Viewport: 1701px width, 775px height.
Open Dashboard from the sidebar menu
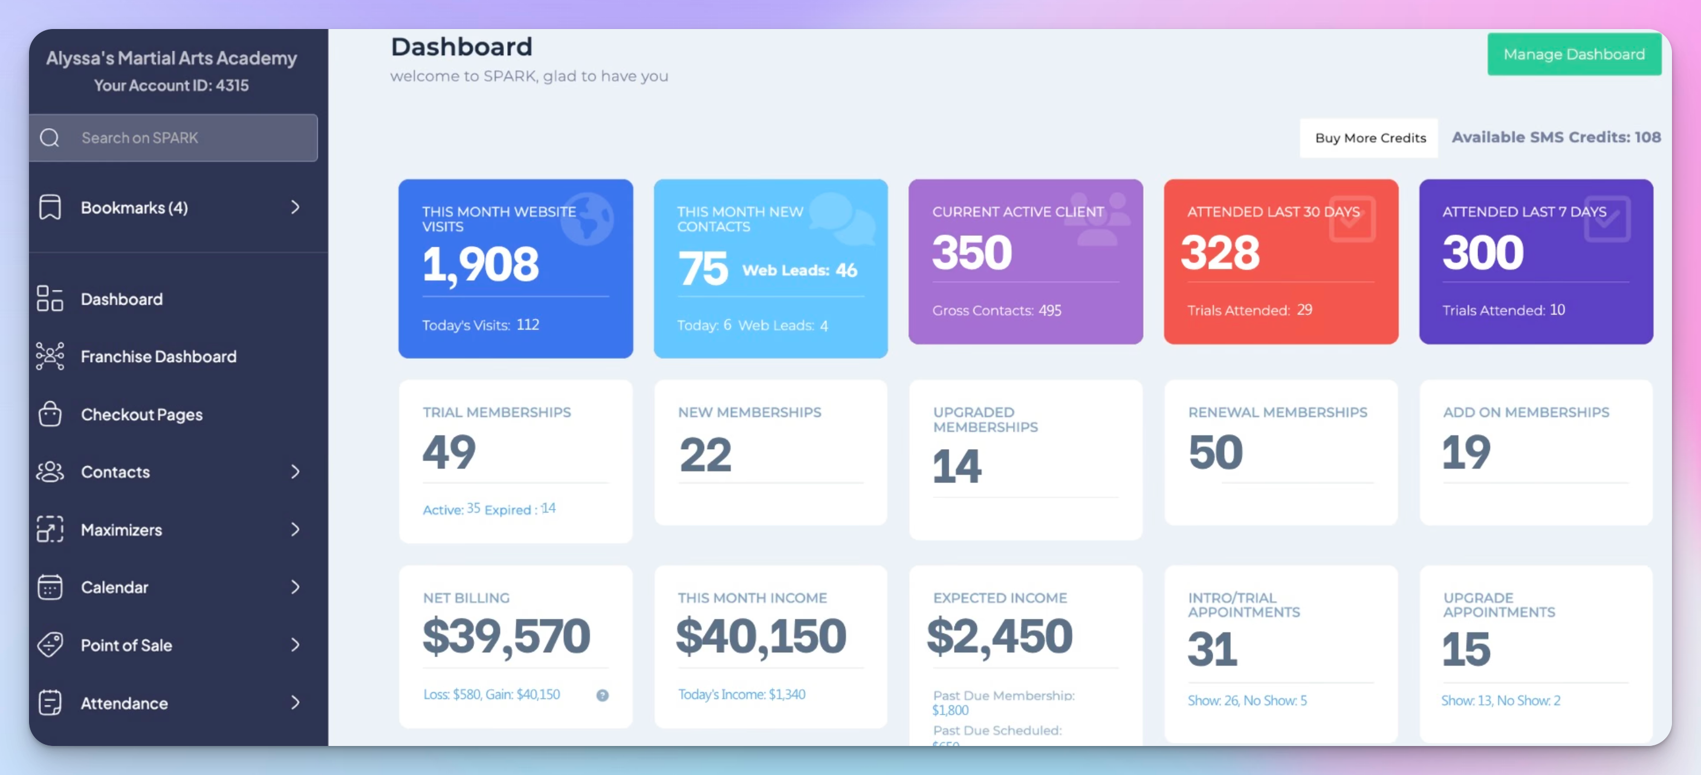(121, 299)
